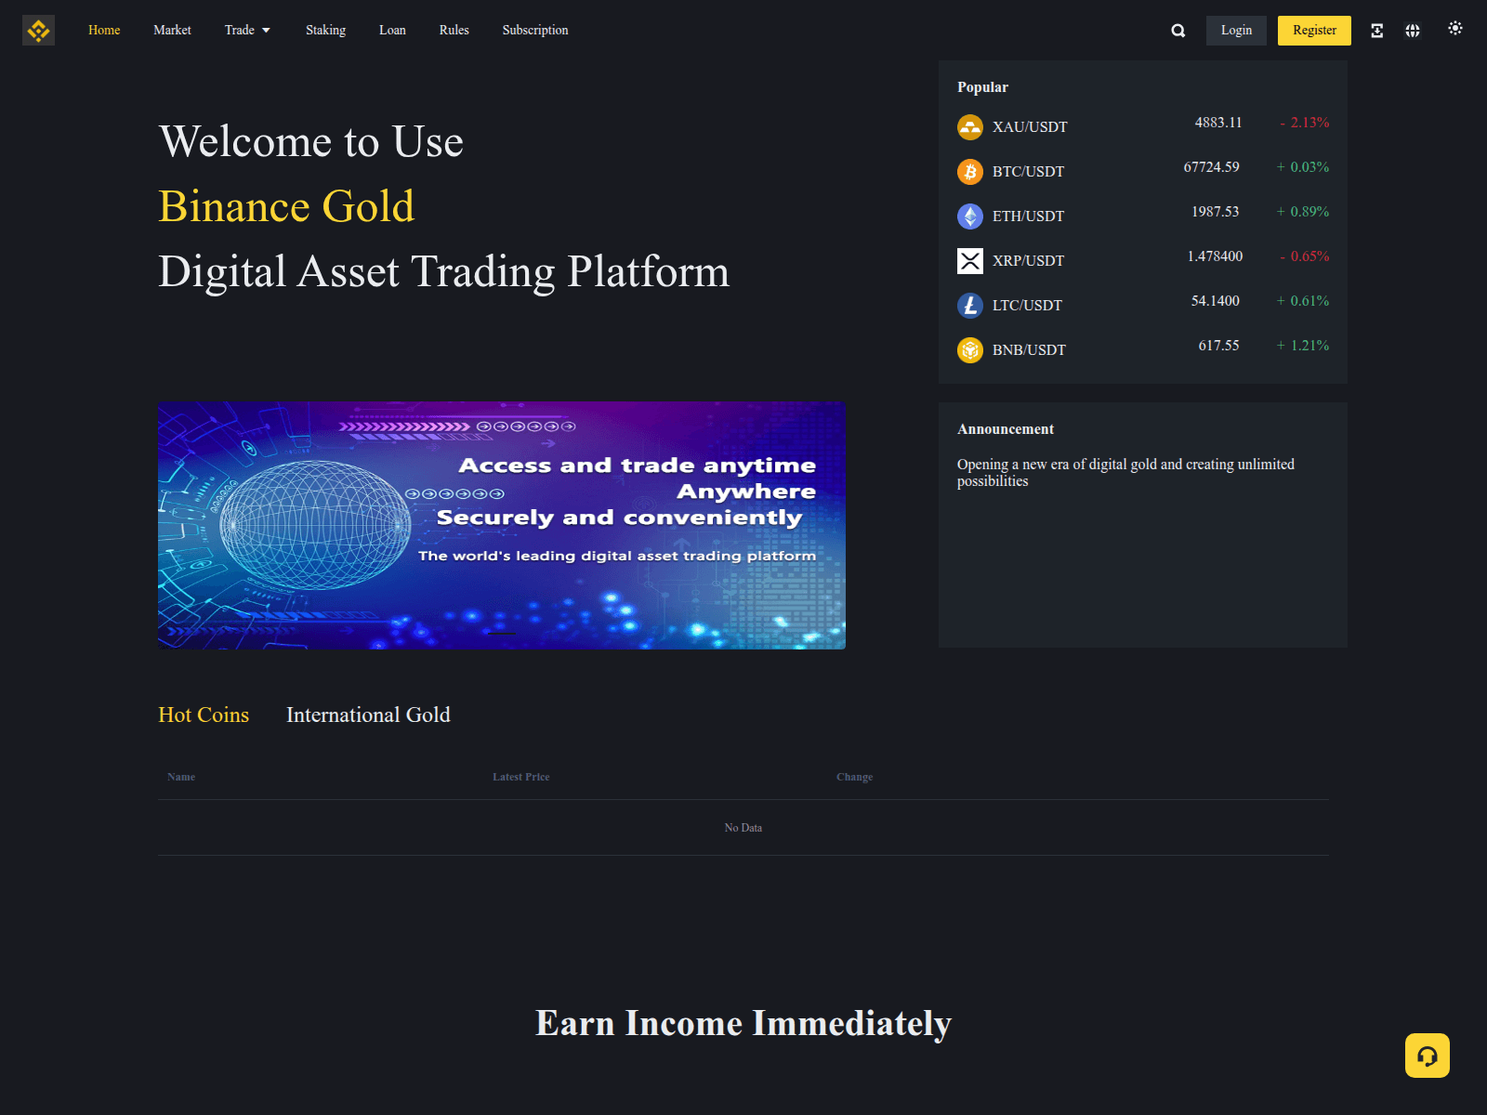
Task: Toggle the light/dark theme sun icon
Action: [x=1455, y=28]
